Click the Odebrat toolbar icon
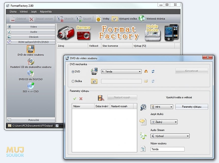219x163 pixels. [x=12, y=19]
